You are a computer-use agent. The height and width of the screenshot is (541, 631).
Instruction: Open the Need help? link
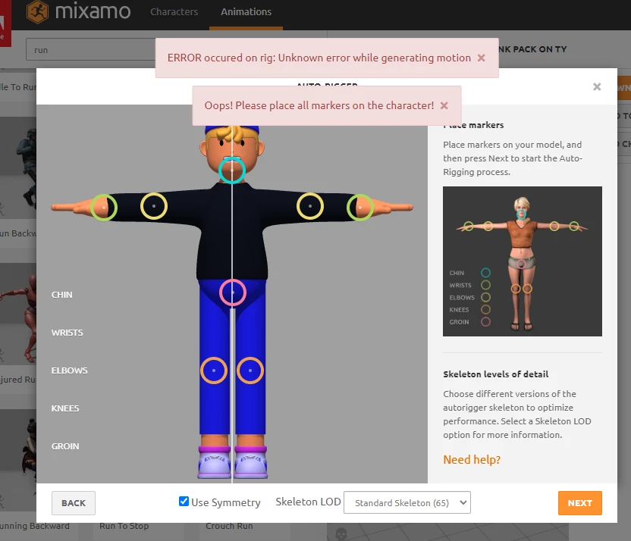tap(472, 459)
